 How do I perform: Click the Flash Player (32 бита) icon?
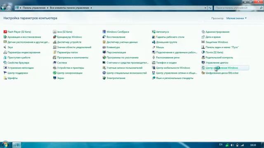coord(5,32)
